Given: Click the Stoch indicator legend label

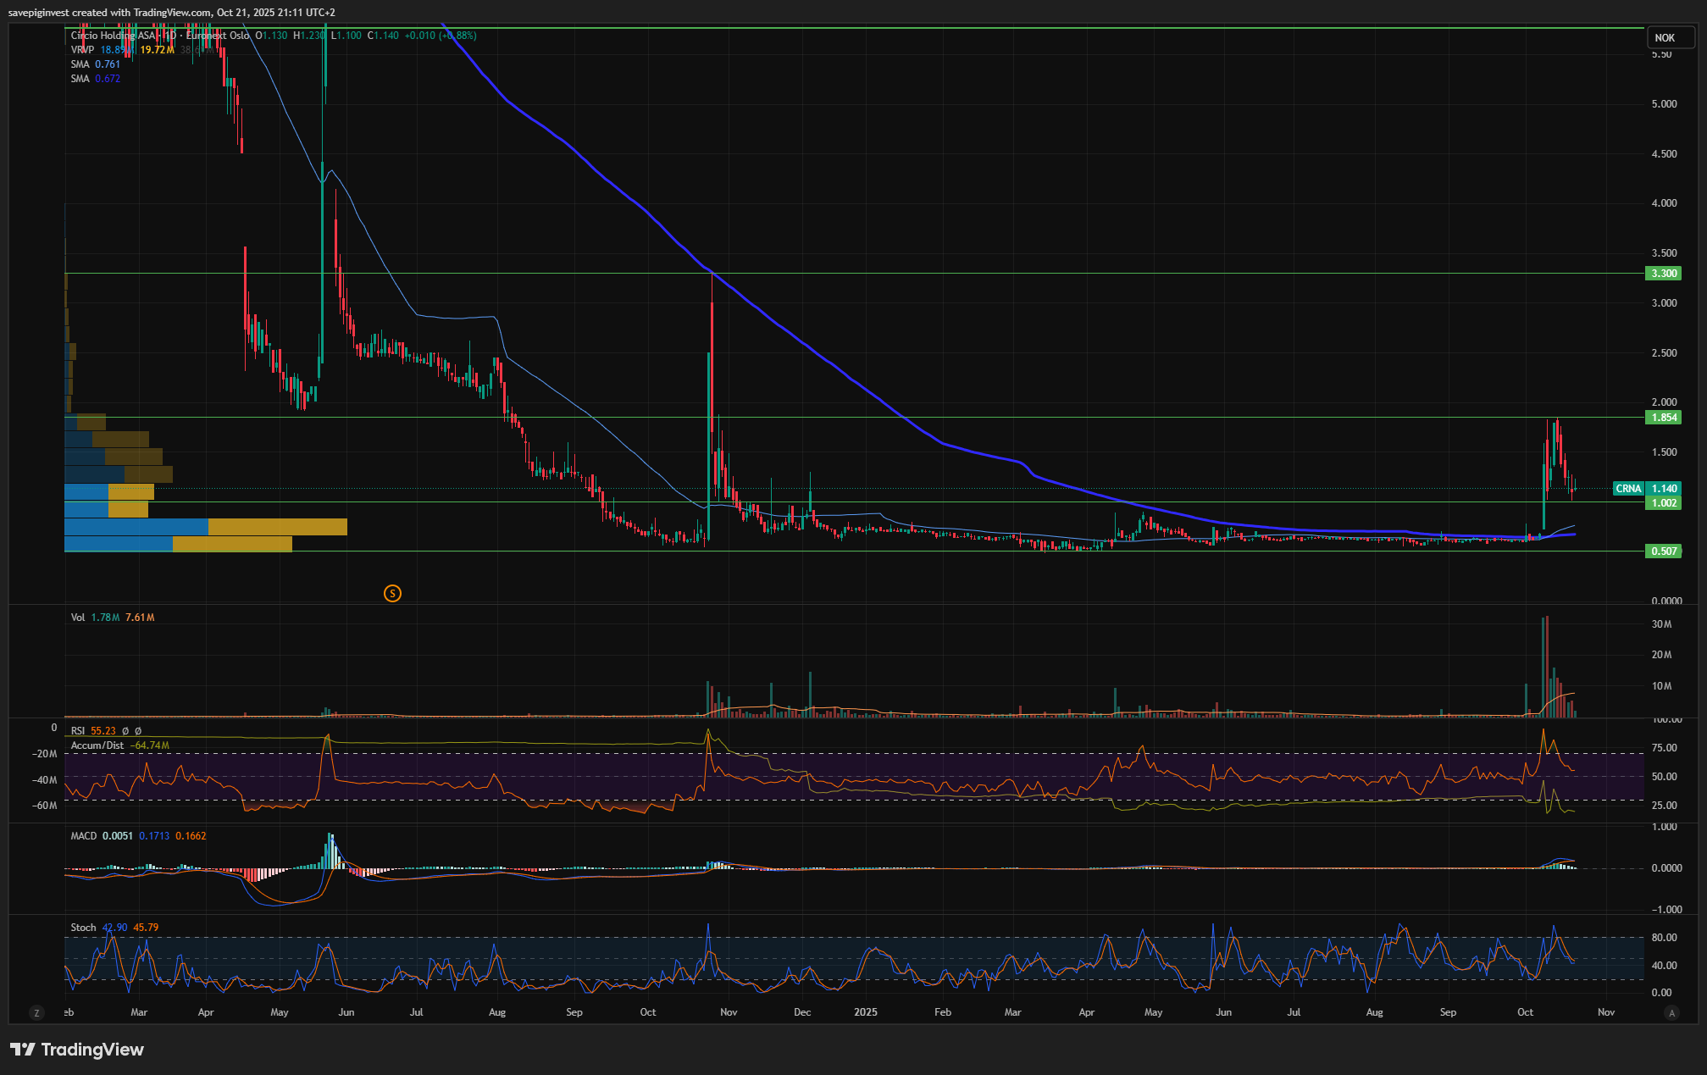Looking at the screenshot, I should (x=83, y=928).
